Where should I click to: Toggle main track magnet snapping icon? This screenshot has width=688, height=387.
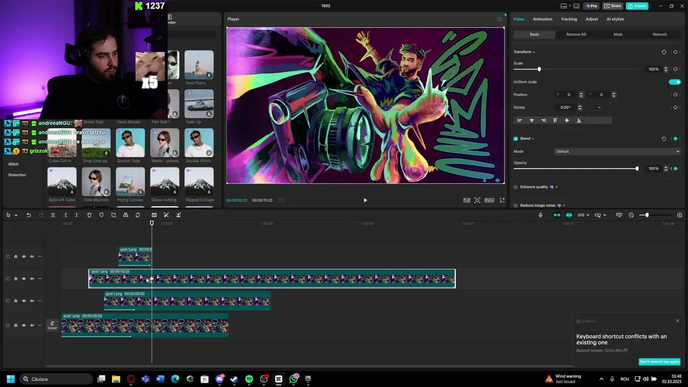coord(557,215)
